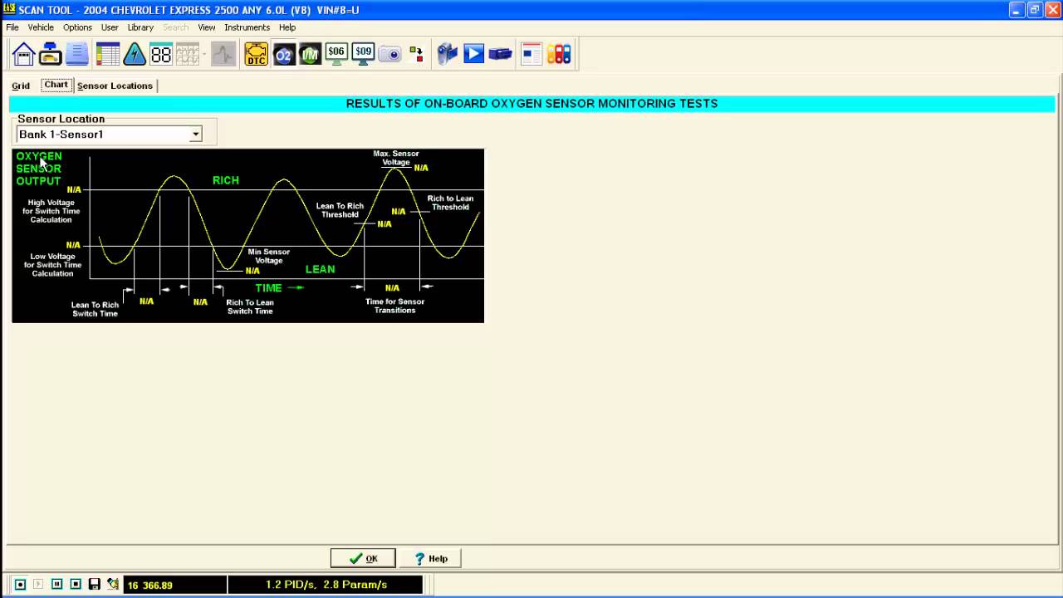
Task: Click the '1.2 PID/s, 2.8 Param/s' status readout
Action: click(x=326, y=585)
